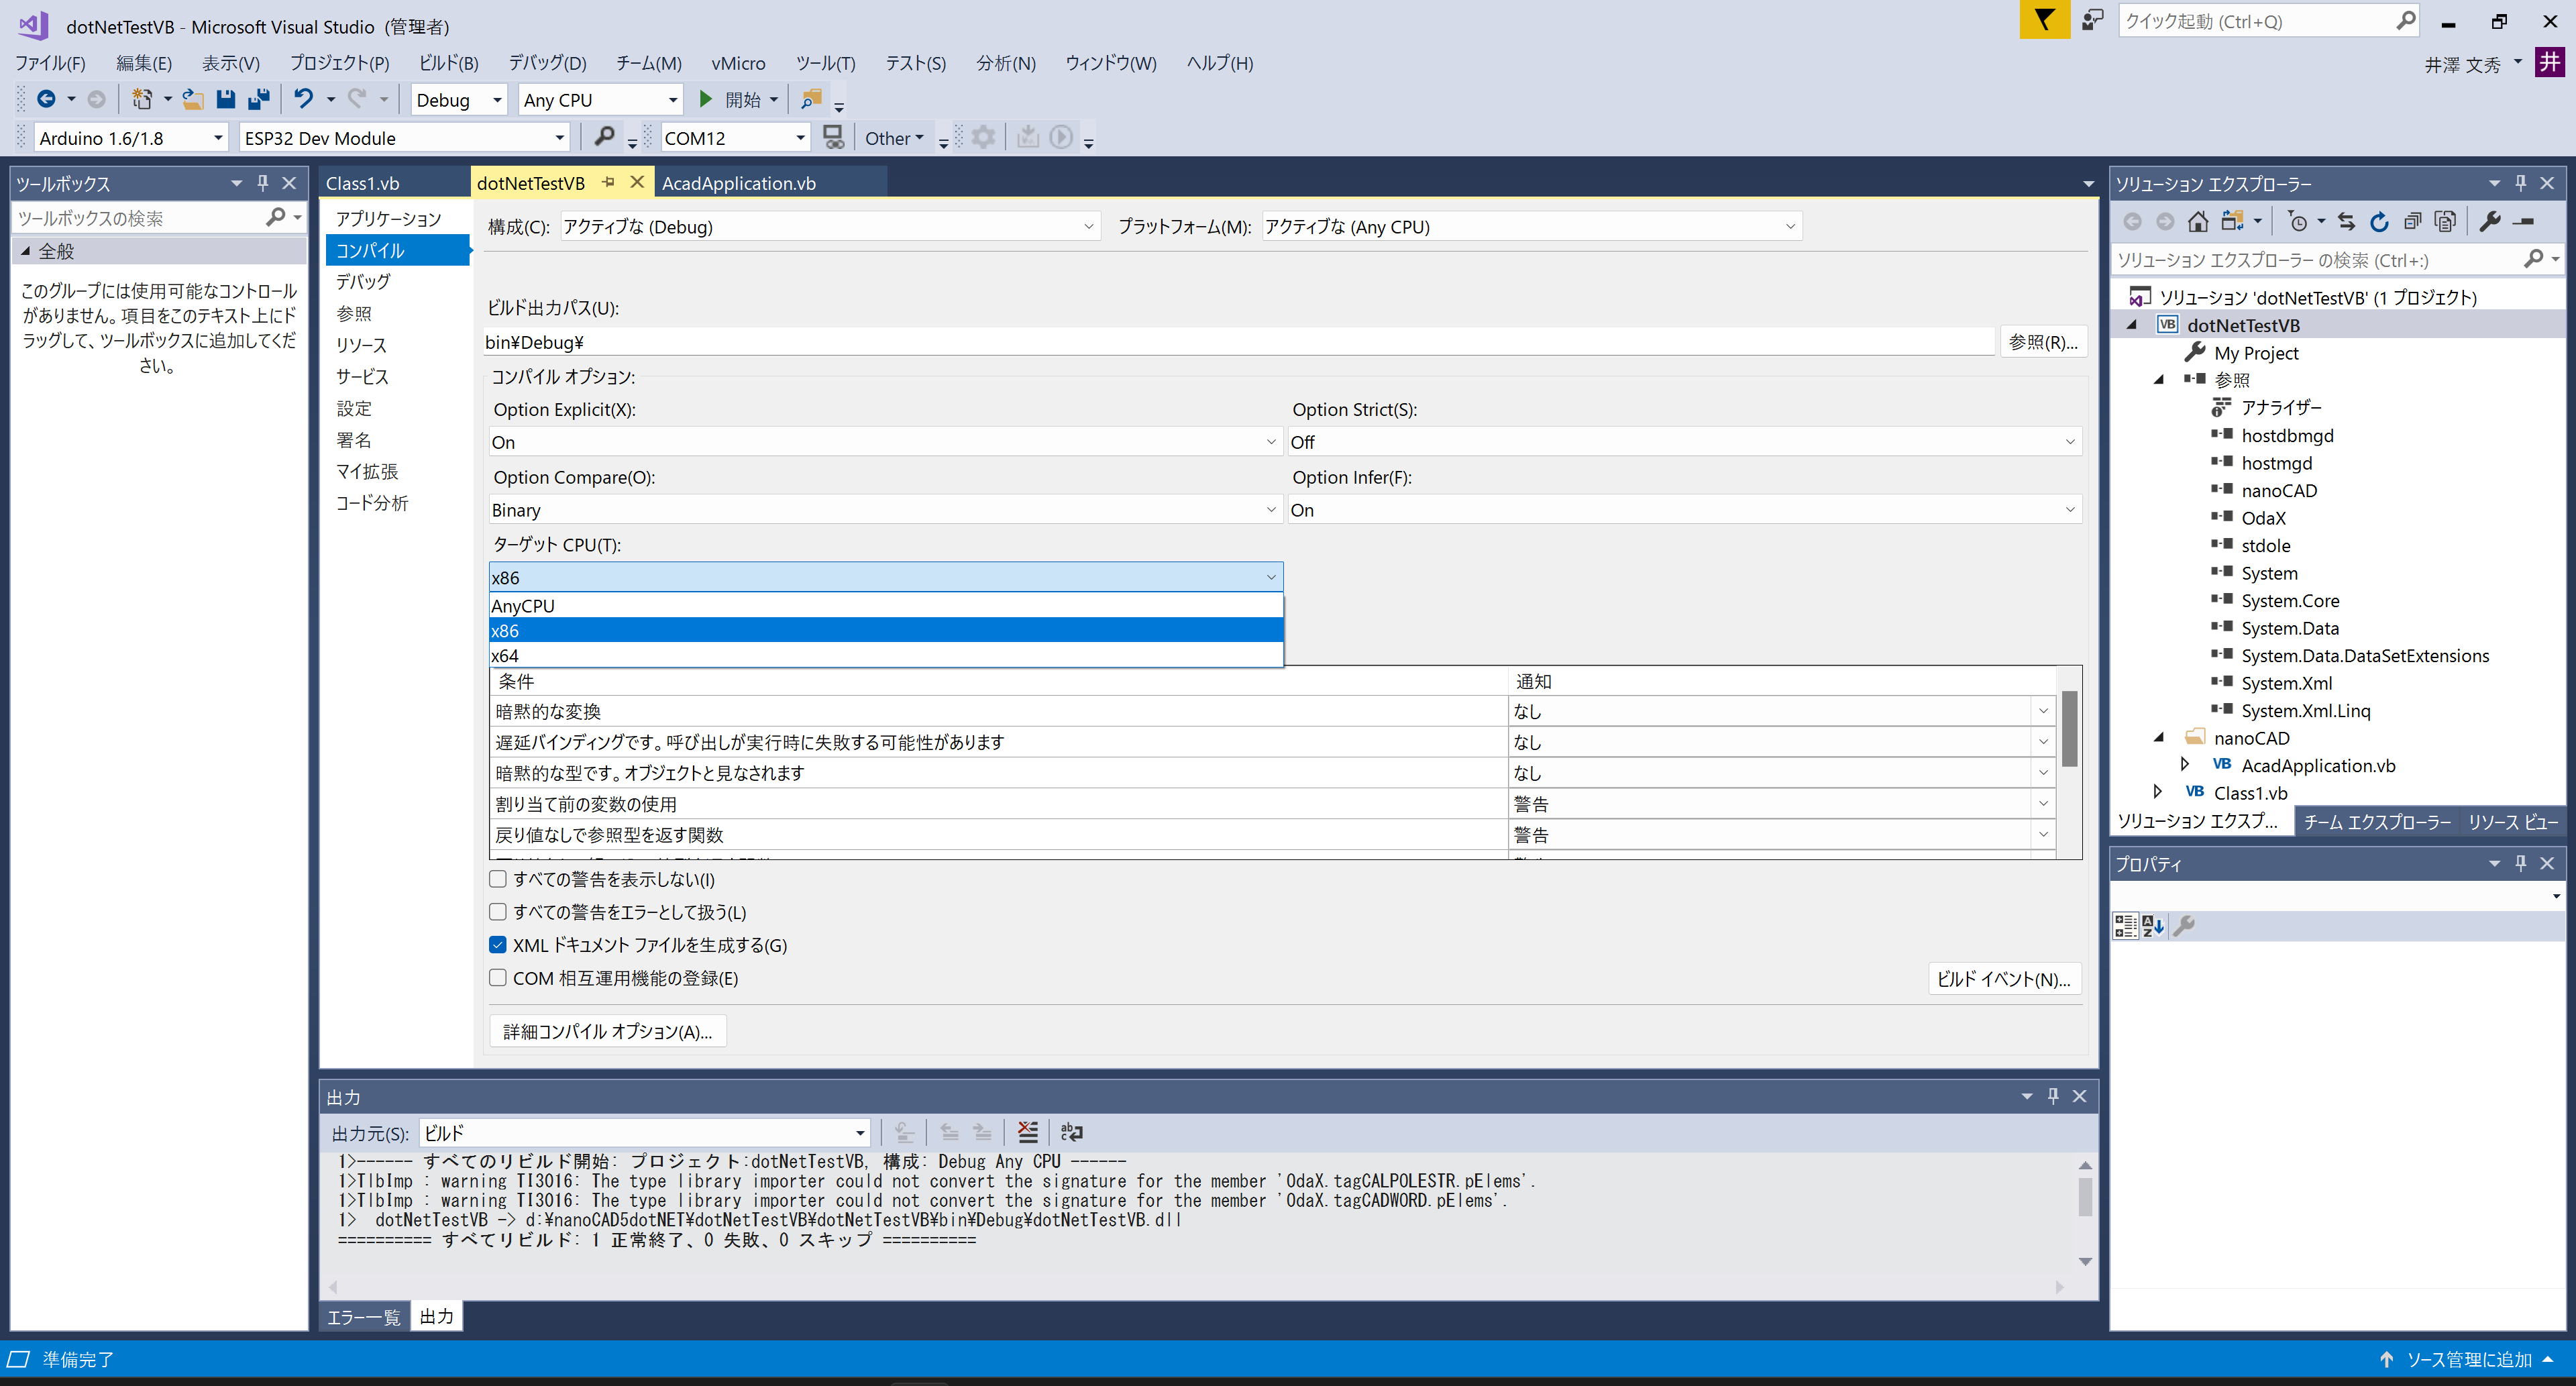
Task: Open the Option Strict dropdown showing Off
Action: 1685,442
